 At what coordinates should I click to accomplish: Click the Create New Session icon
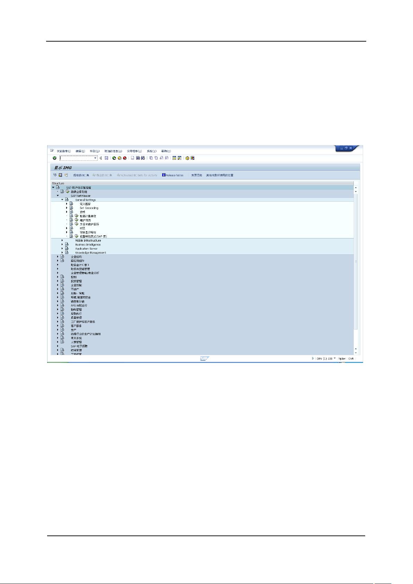(x=174, y=158)
